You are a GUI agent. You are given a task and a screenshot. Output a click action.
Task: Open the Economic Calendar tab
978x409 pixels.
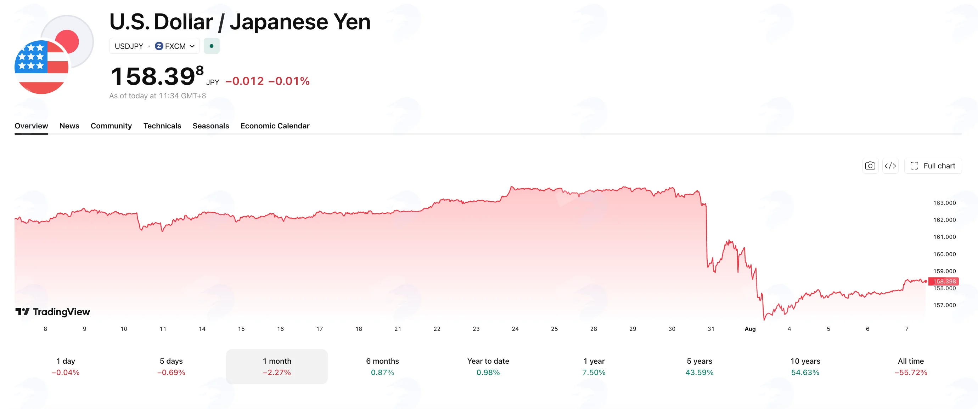click(275, 126)
